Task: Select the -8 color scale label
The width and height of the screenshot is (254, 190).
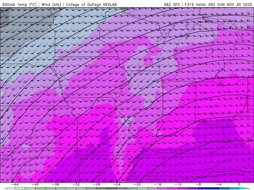Action: pos(198,184)
